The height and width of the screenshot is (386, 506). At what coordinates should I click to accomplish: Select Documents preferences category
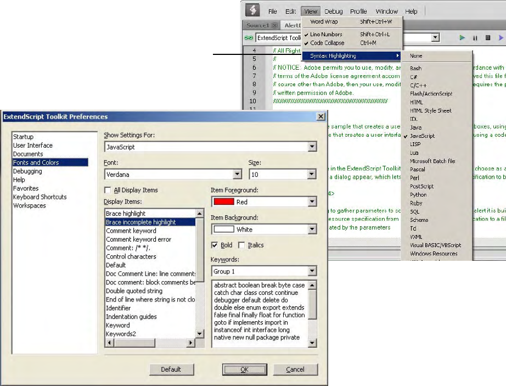click(x=28, y=154)
